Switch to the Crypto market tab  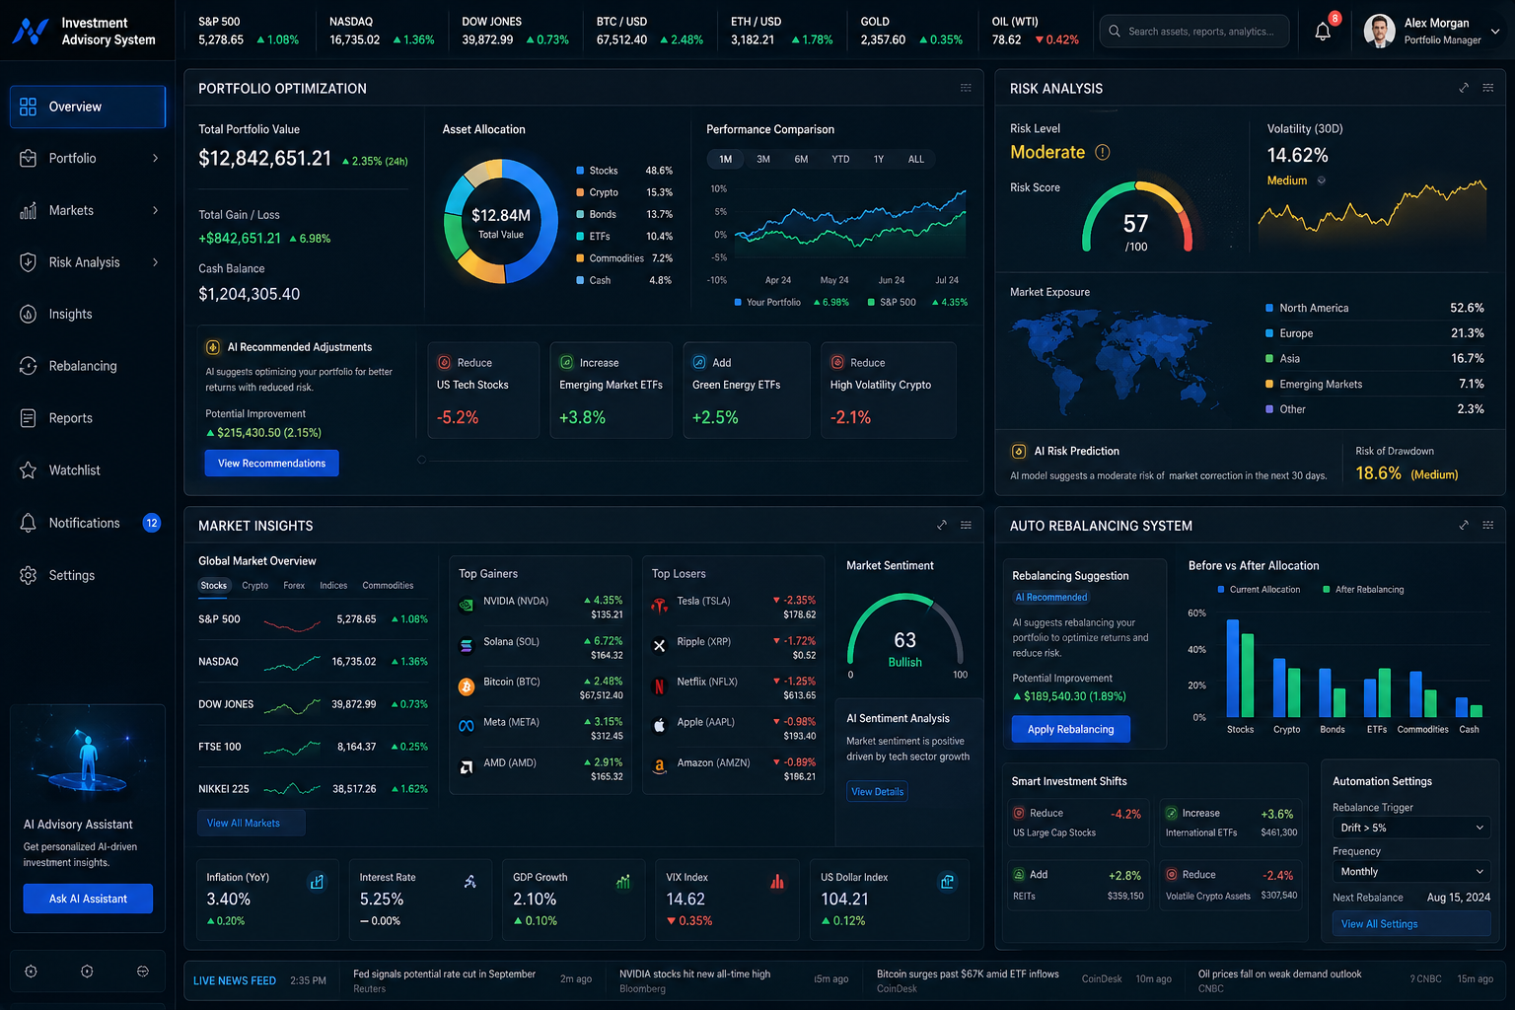click(255, 586)
